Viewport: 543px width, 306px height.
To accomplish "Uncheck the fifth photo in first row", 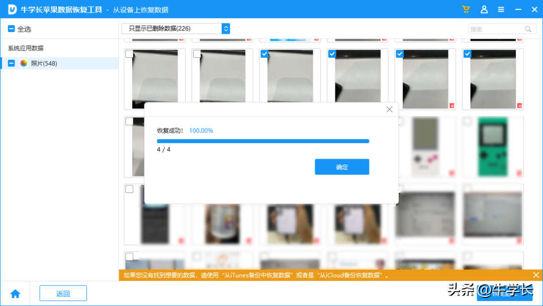I will pyautogui.click(x=400, y=54).
